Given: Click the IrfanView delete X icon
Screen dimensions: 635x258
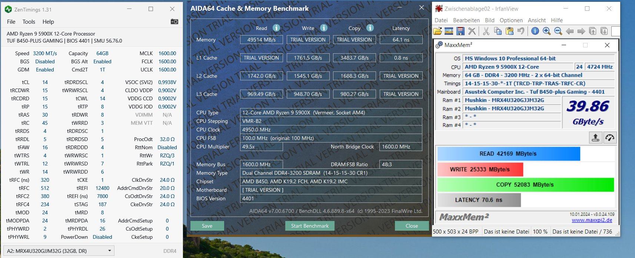Looking at the screenshot, I should (472, 31).
